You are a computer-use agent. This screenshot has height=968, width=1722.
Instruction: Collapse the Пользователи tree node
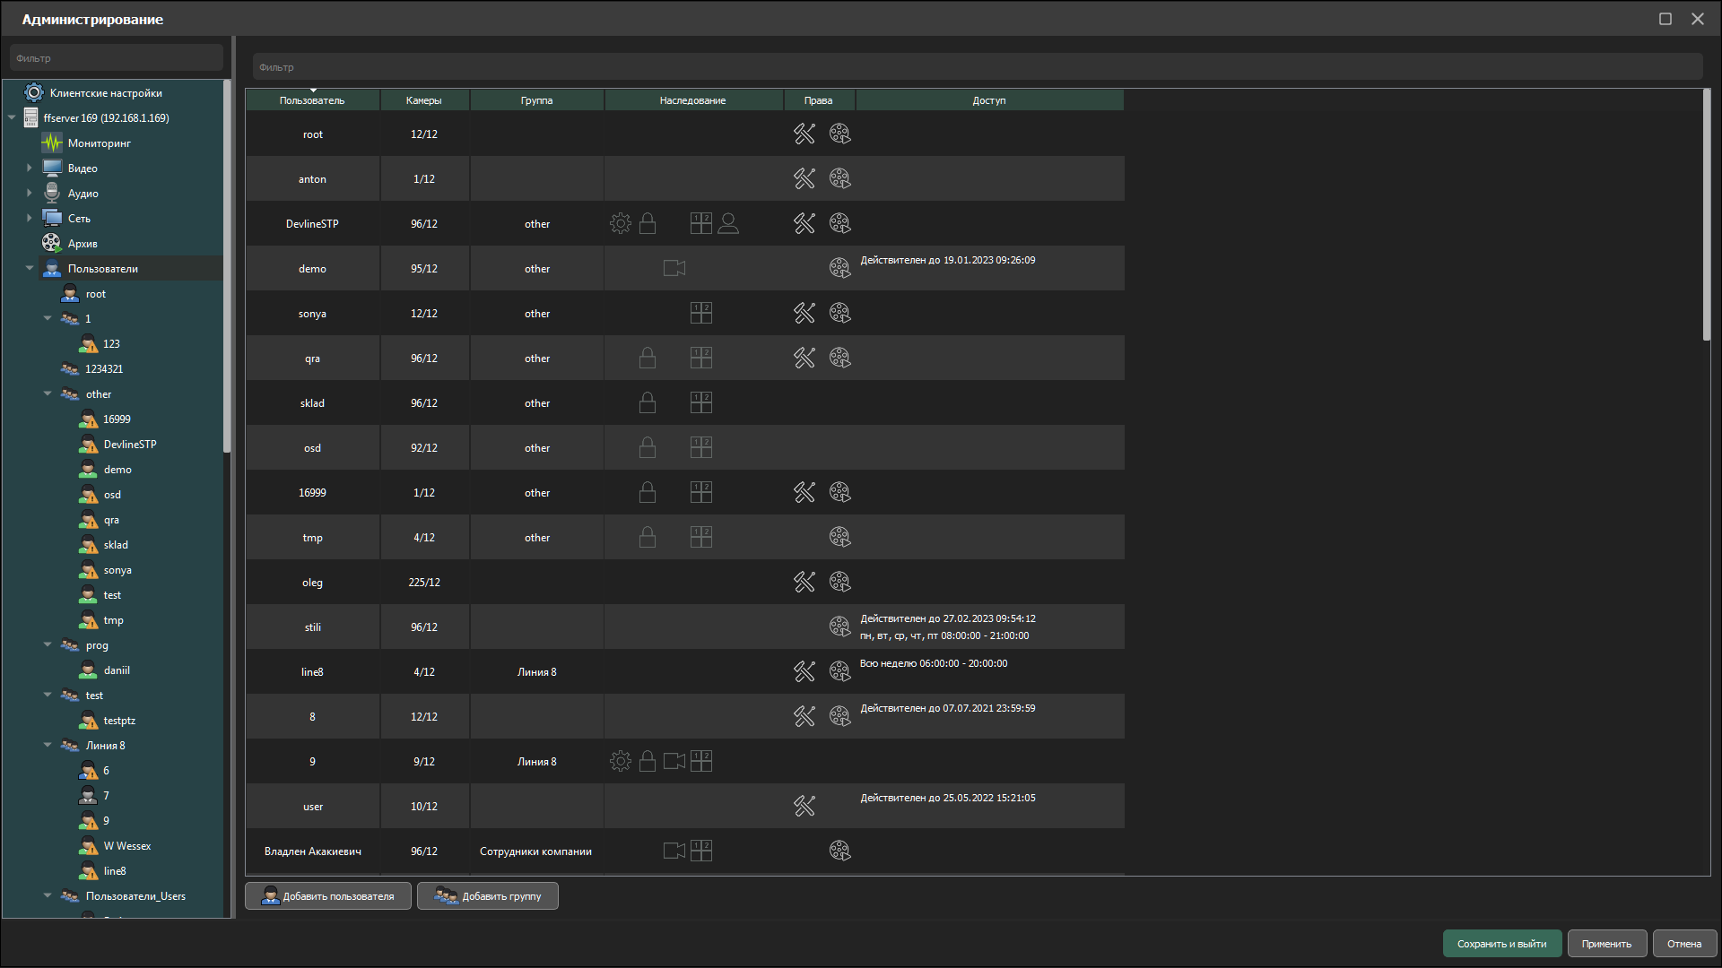(29, 268)
